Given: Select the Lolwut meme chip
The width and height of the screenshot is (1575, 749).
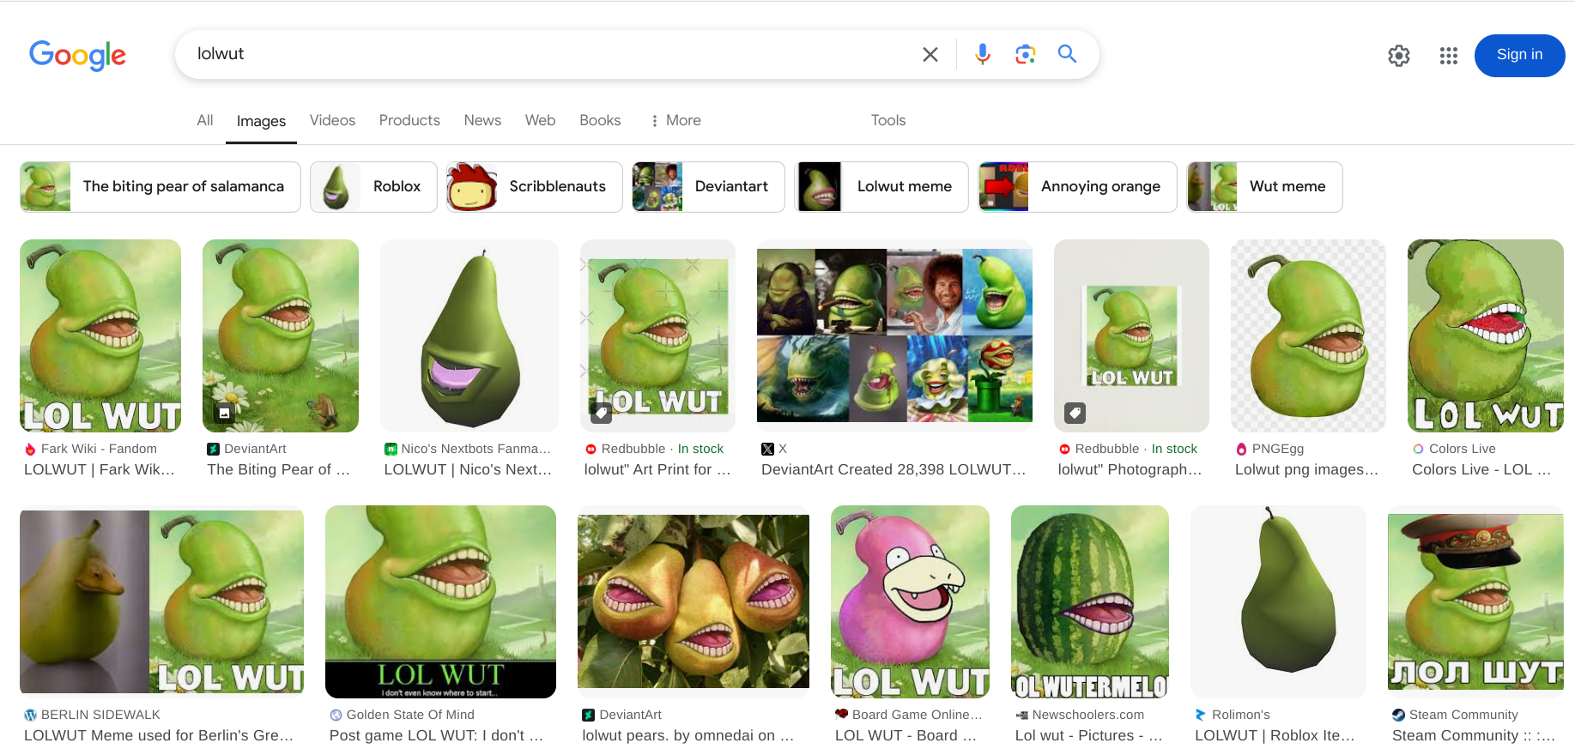Looking at the screenshot, I should pos(881,187).
